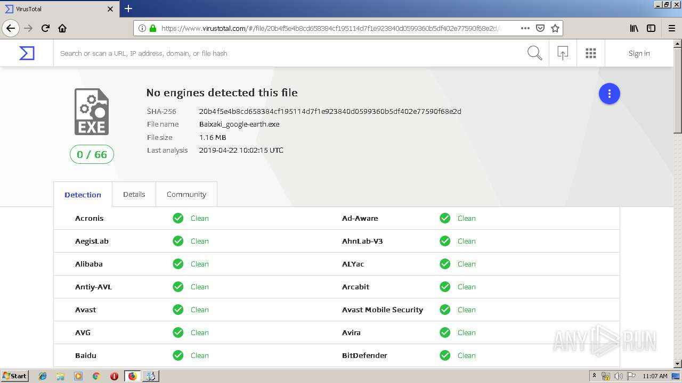Open the Windows Start menu

point(15,376)
